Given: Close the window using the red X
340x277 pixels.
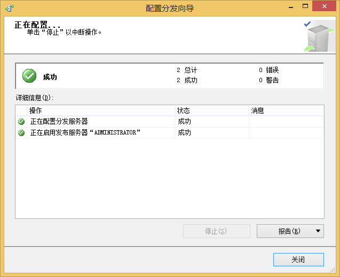Looking at the screenshot, I should pyautogui.click(x=324, y=6).
